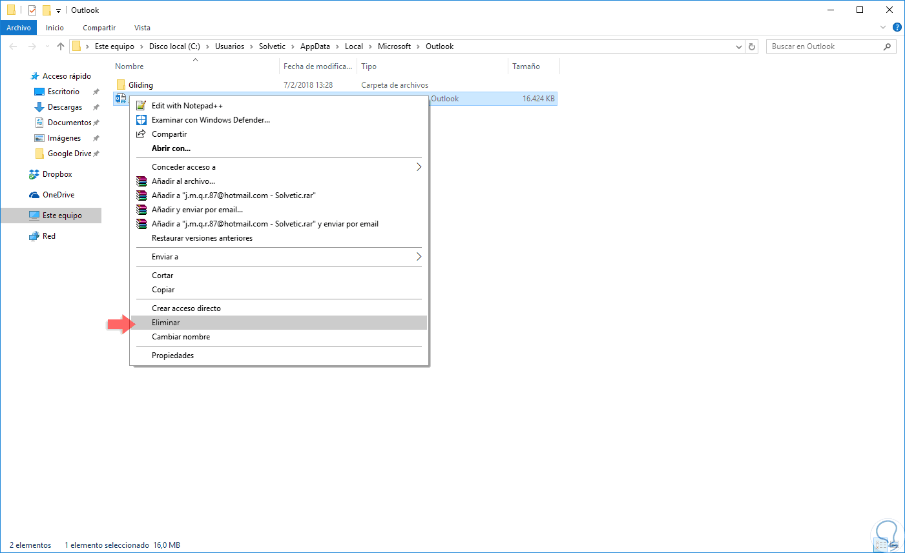The height and width of the screenshot is (553, 905).
Task: Go forward with the right arrow
Action: [x=32, y=46]
